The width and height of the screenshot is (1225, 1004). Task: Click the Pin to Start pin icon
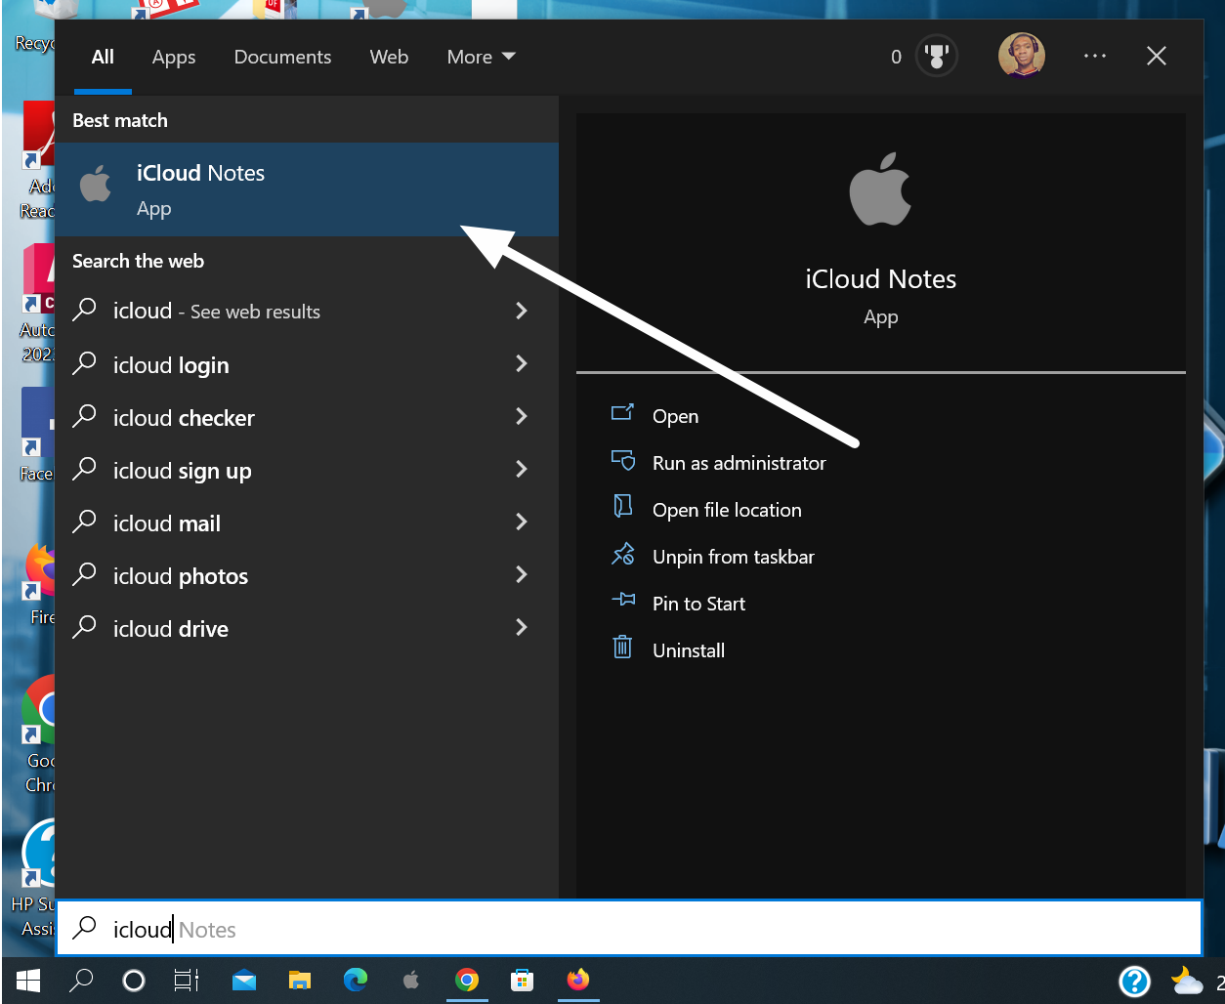[x=622, y=601]
